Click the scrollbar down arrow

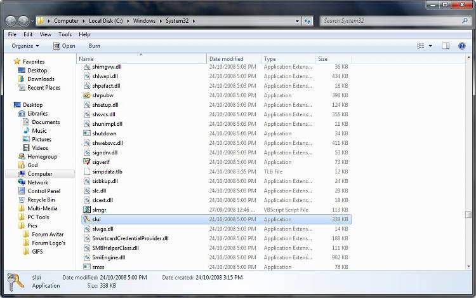click(x=469, y=266)
